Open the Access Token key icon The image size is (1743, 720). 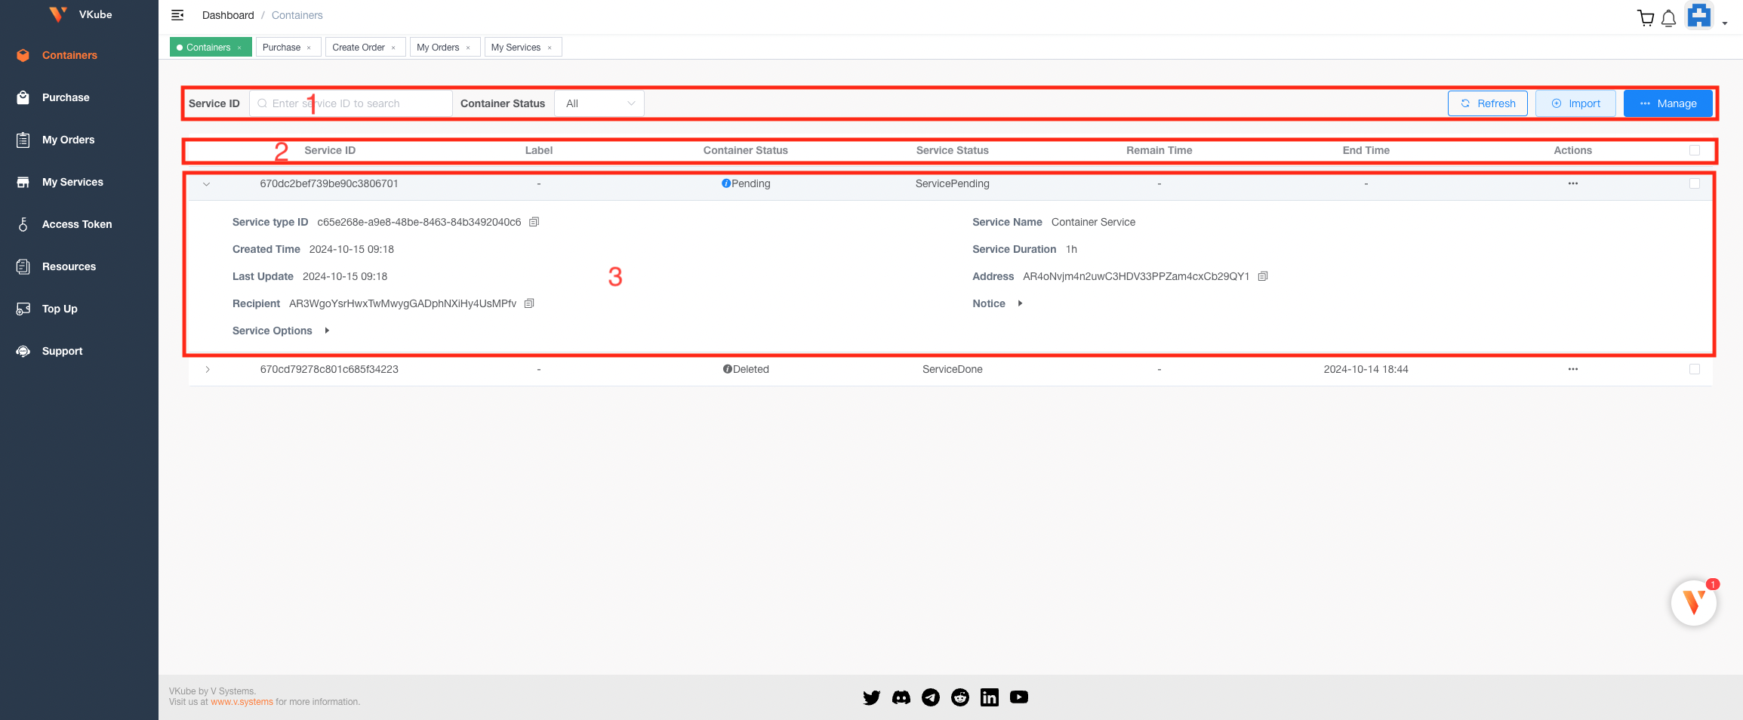tap(23, 224)
